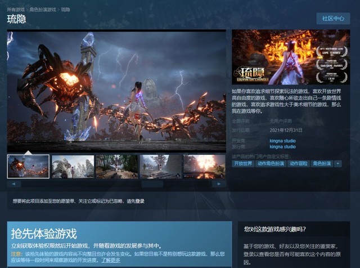This screenshot has height=268, width=360.
Task: Click the 琉隐 page title
Action: tap(16, 19)
